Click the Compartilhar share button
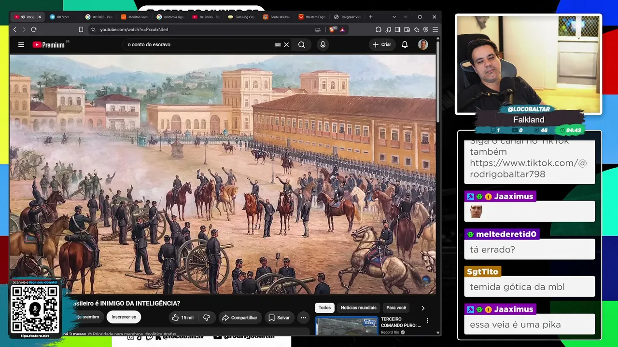 click(x=239, y=318)
